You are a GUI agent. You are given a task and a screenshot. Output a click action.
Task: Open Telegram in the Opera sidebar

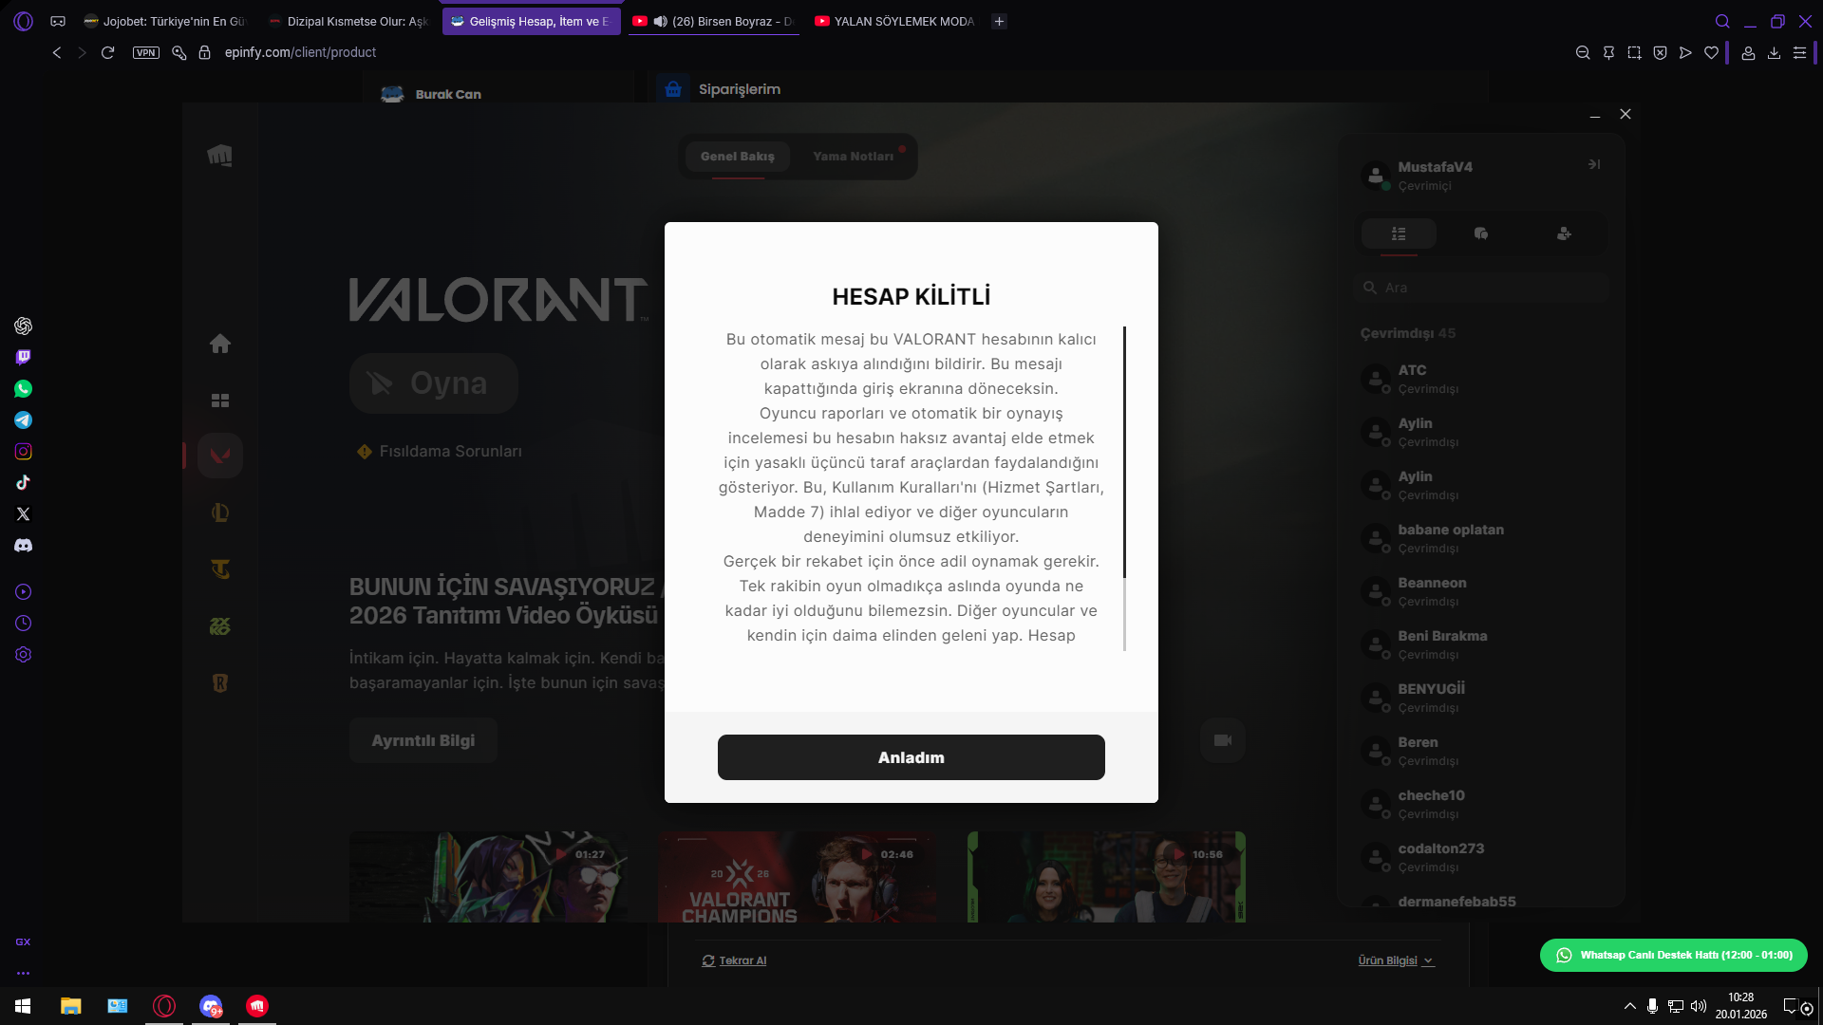pyautogui.click(x=24, y=420)
